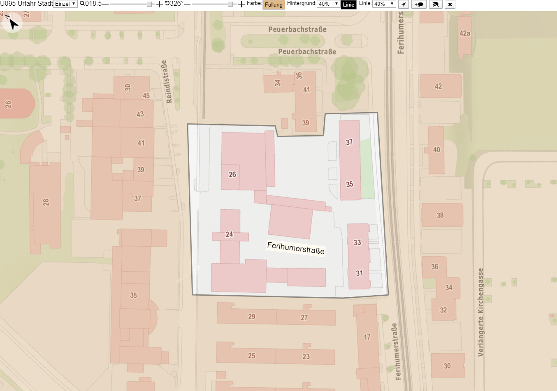Add a comment with the speech bubble button

coord(419,5)
